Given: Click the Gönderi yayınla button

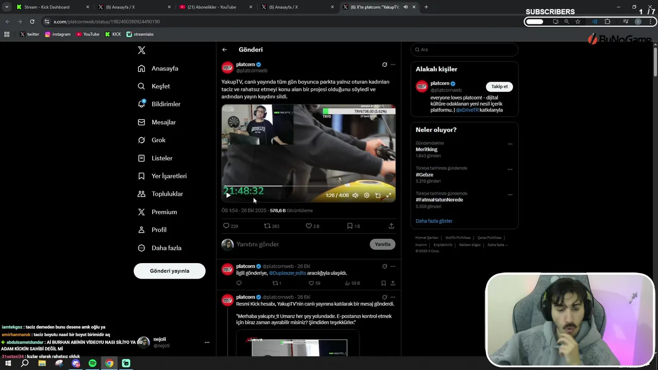Looking at the screenshot, I should coord(170,271).
